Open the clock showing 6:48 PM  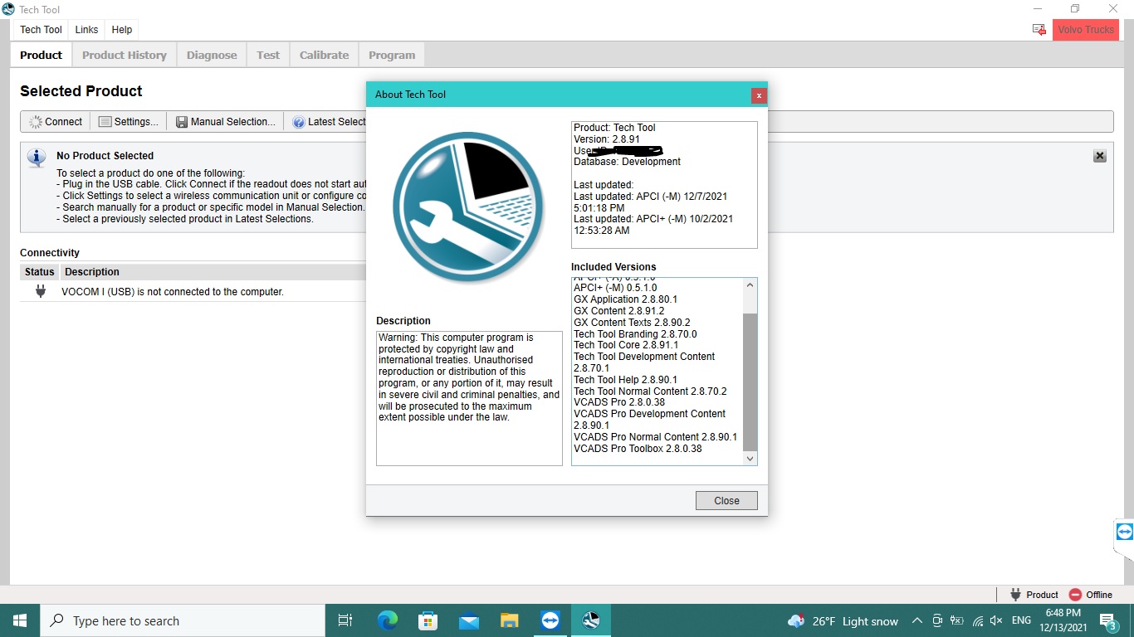point(1062,620)
